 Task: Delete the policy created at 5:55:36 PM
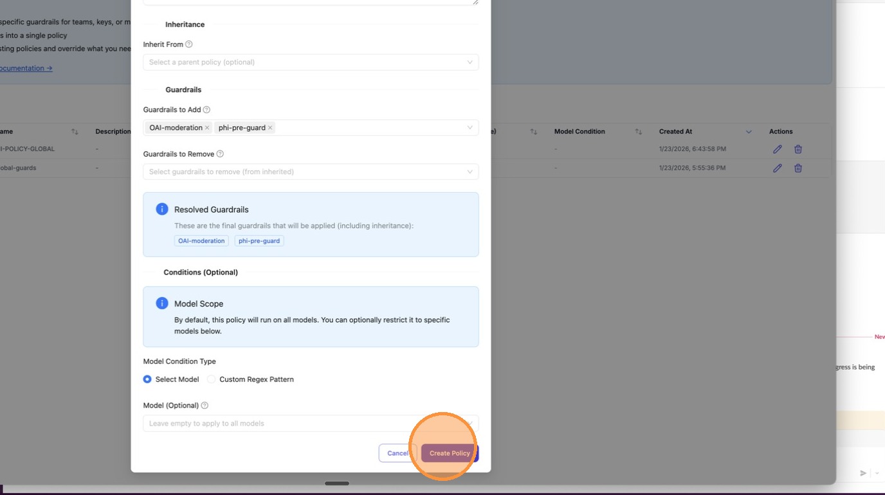click(798, 168)
